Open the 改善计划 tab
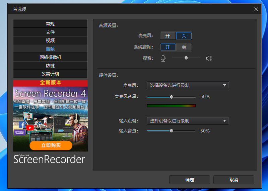The image size is (268, 191). pos(51,74)
